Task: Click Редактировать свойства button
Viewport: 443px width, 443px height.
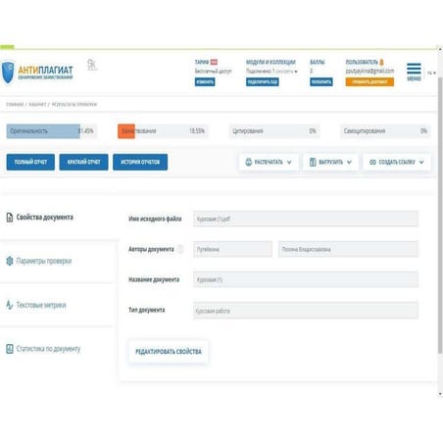Action: click(x=169, y=352)
